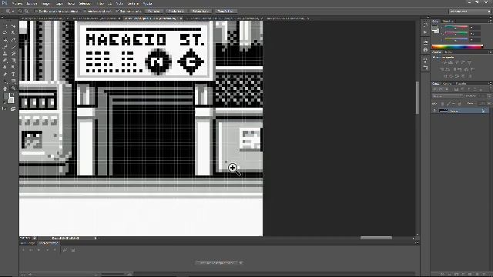Open the first menu (File) in menu bar

(18, 4)
